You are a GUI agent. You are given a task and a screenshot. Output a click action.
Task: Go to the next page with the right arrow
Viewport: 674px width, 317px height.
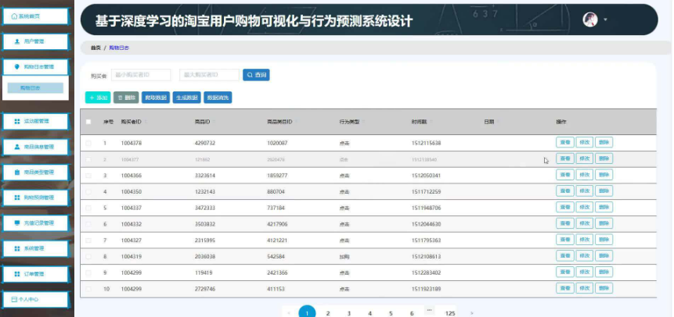472,314
